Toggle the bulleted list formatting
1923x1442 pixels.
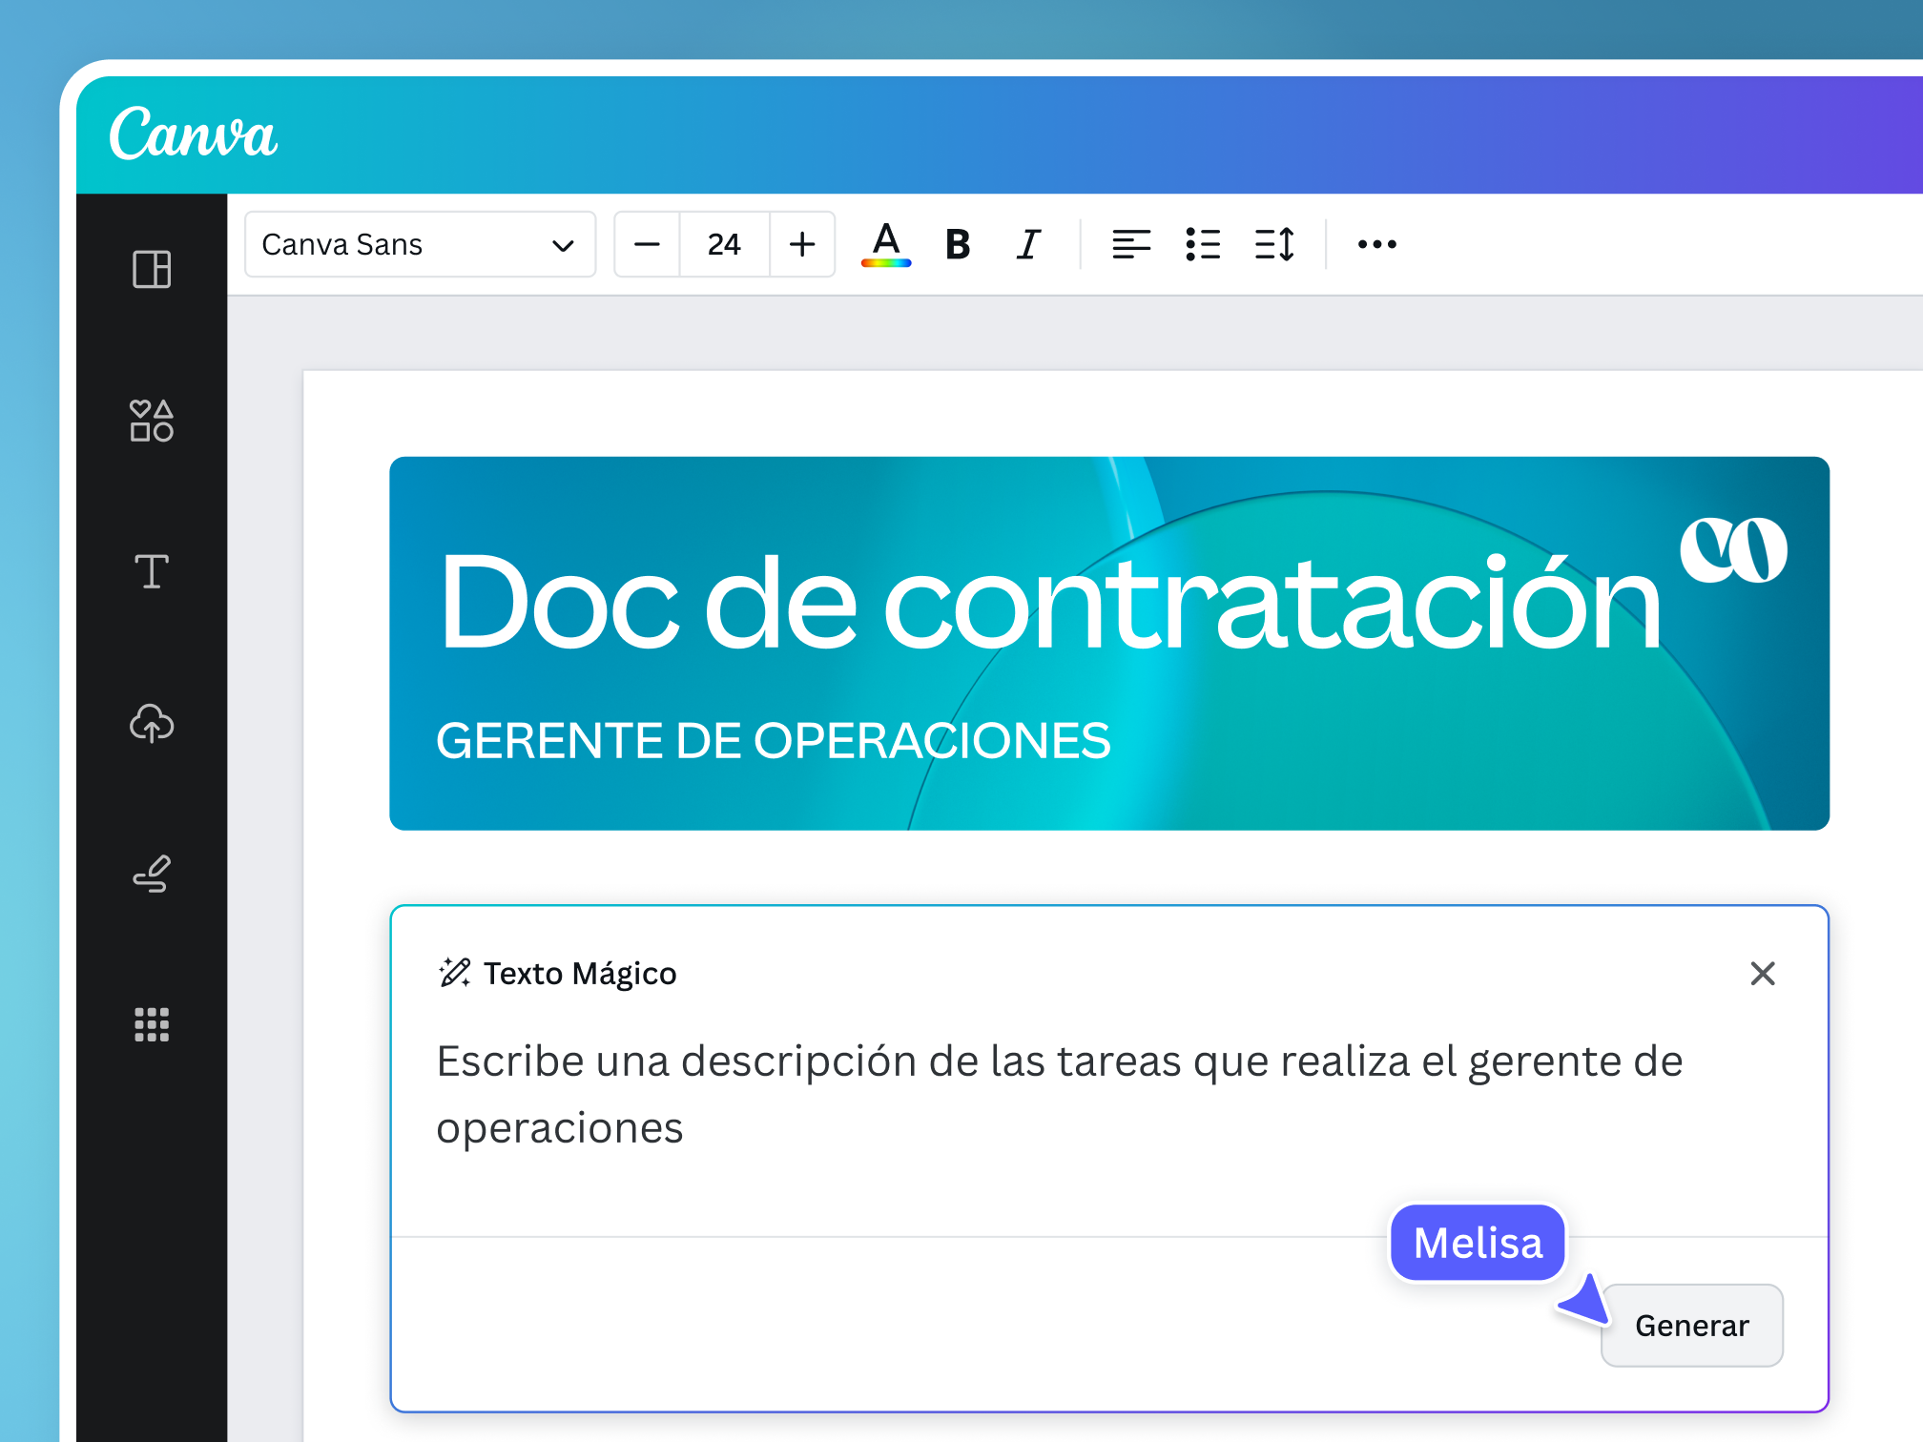[1204, 244]
